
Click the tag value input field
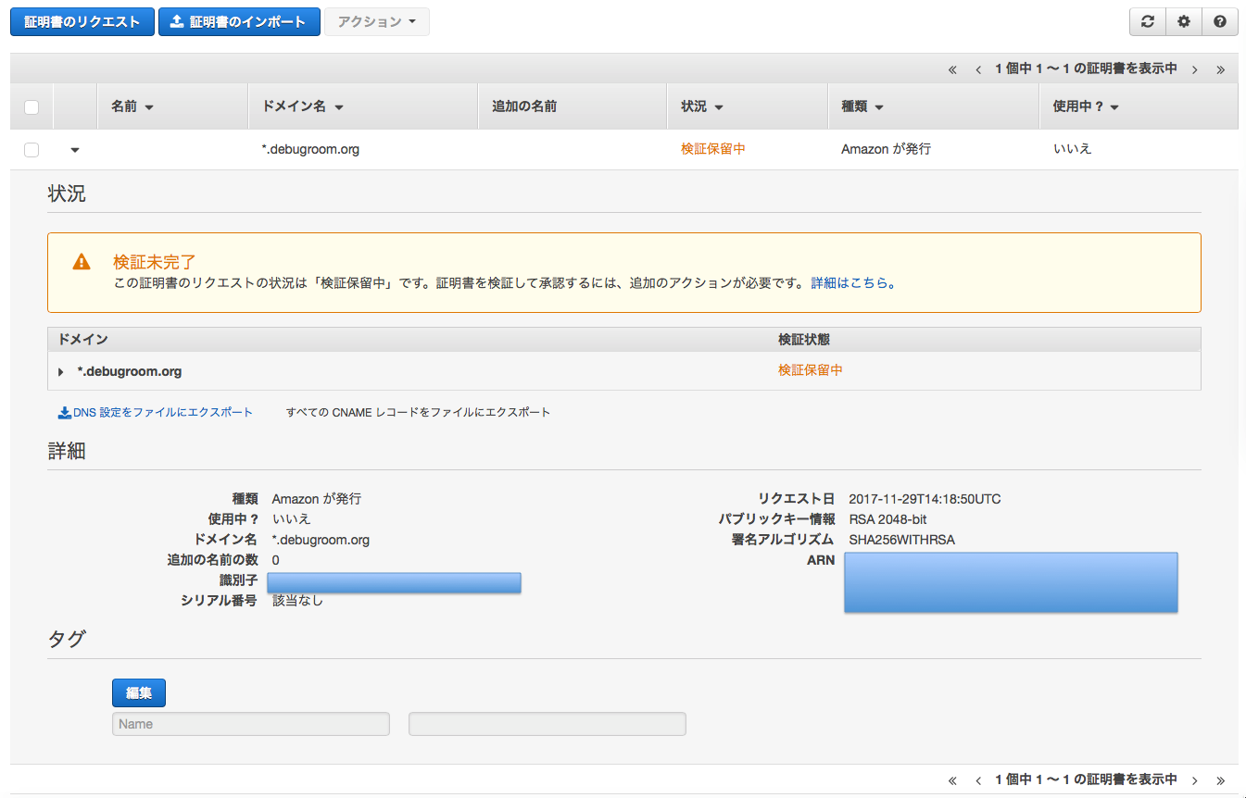click(547, 724)
